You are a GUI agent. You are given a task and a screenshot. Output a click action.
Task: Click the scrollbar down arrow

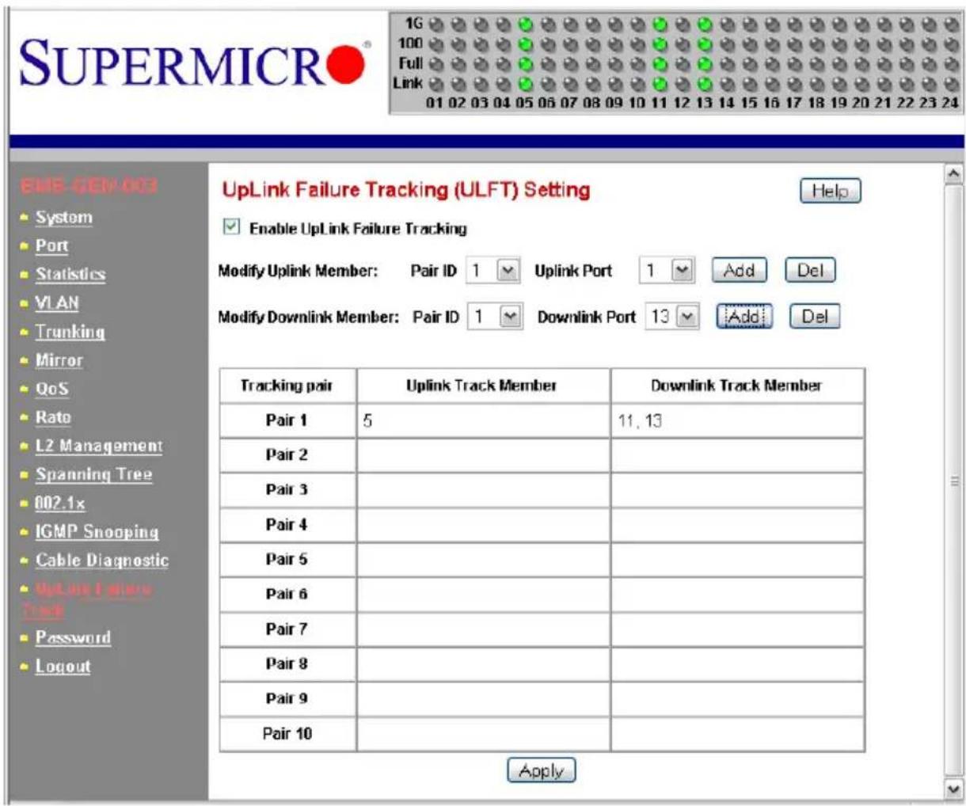954,788
